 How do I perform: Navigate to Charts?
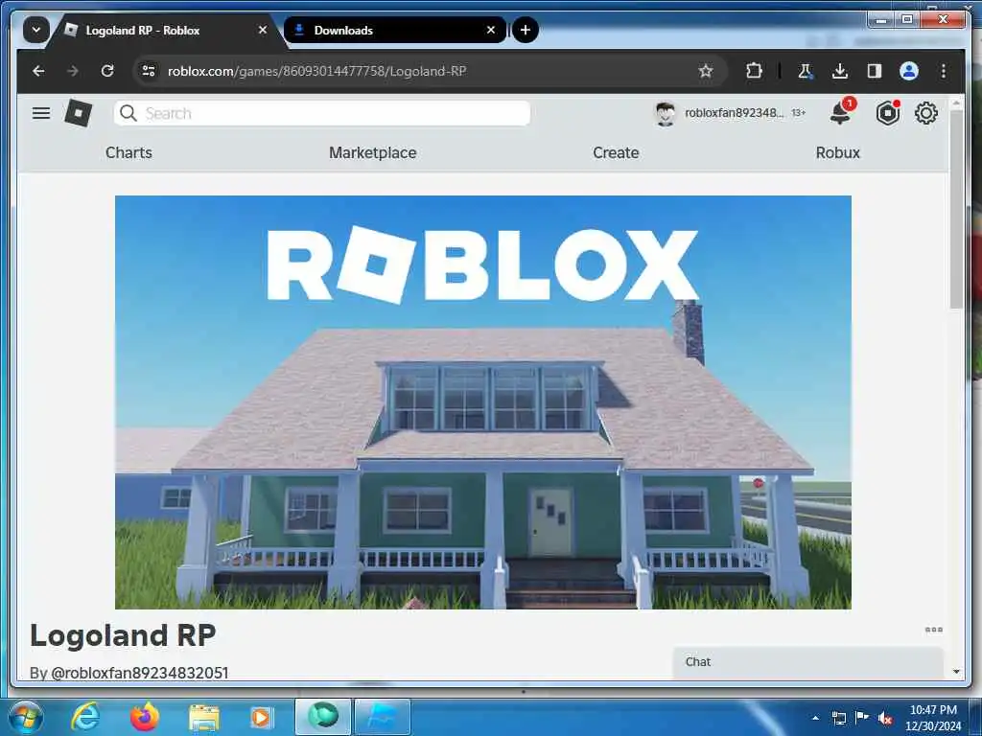tap(129, 152)
